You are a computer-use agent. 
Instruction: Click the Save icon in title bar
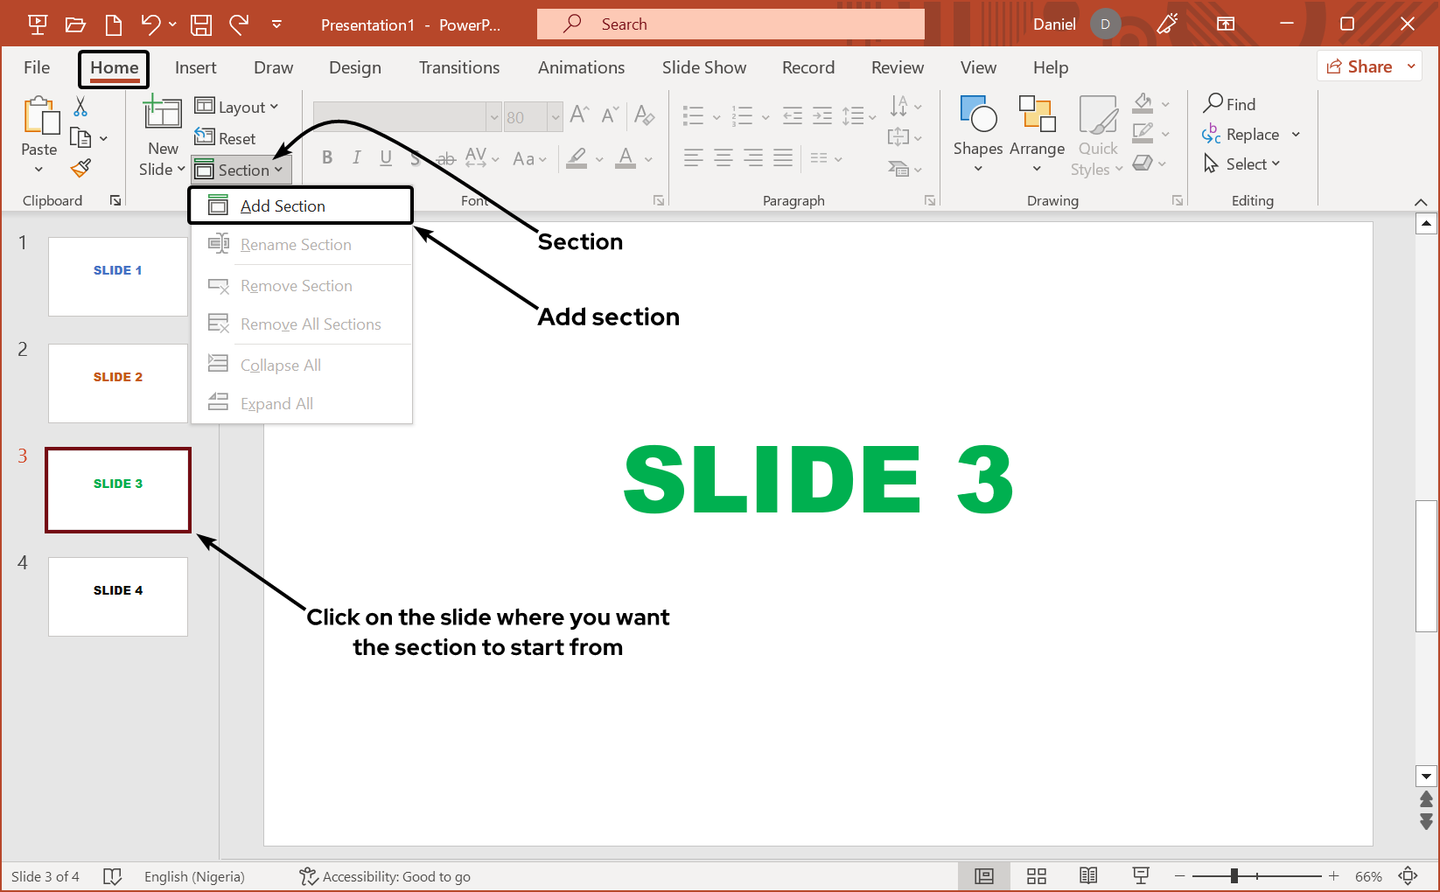(201, 24)
